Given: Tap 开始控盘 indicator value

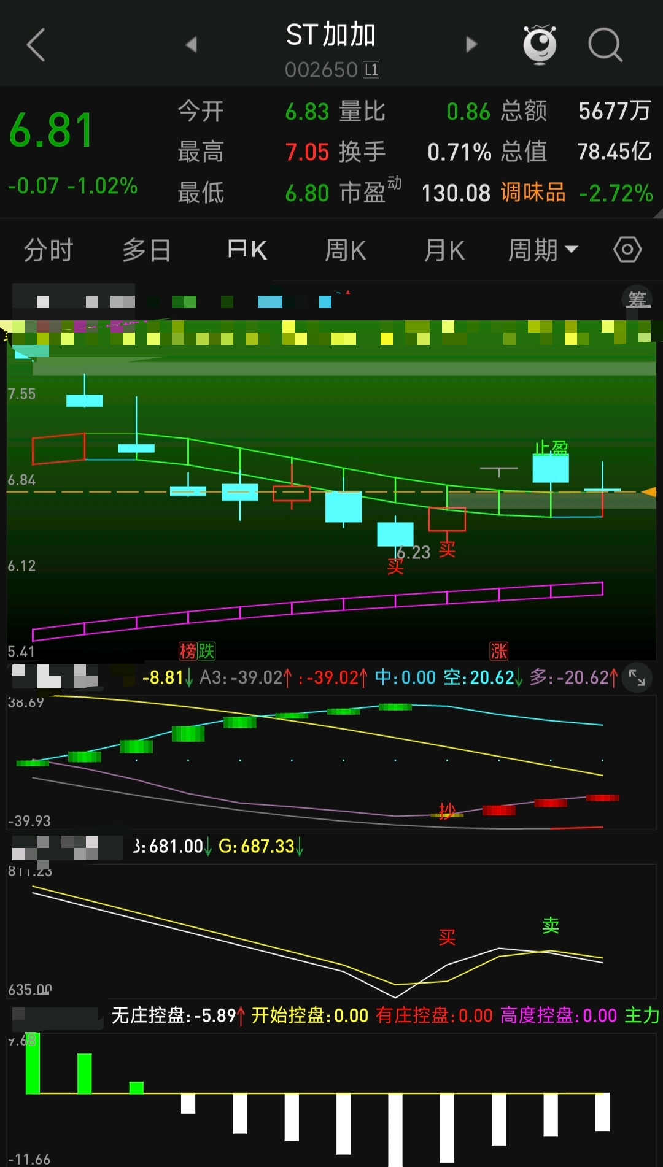Looking at the screenshot, I should coord(310,1015).
